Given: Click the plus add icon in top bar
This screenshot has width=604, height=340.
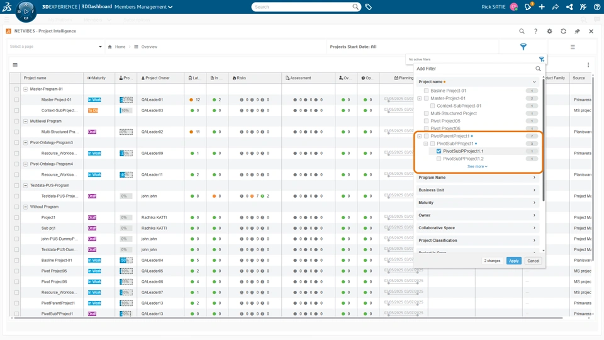Looking at the screenshot, I should (542, 7).
